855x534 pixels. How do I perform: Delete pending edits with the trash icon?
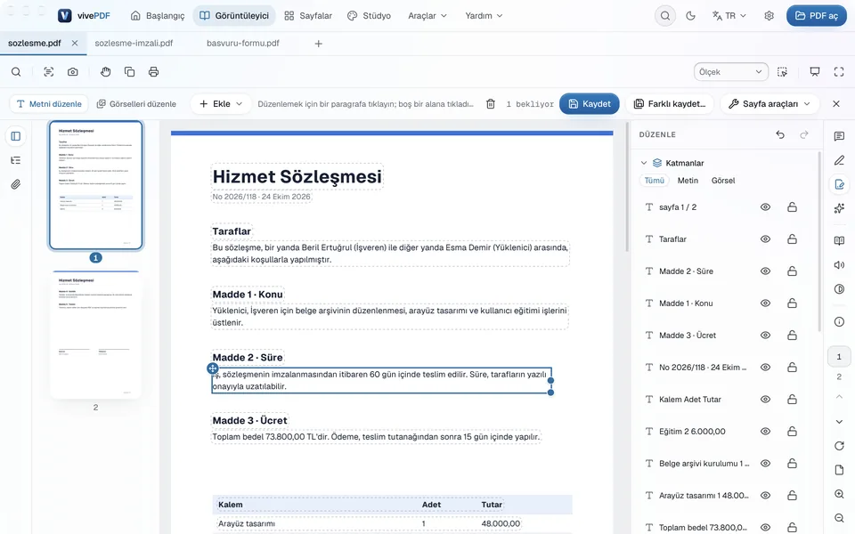(491, 104)
